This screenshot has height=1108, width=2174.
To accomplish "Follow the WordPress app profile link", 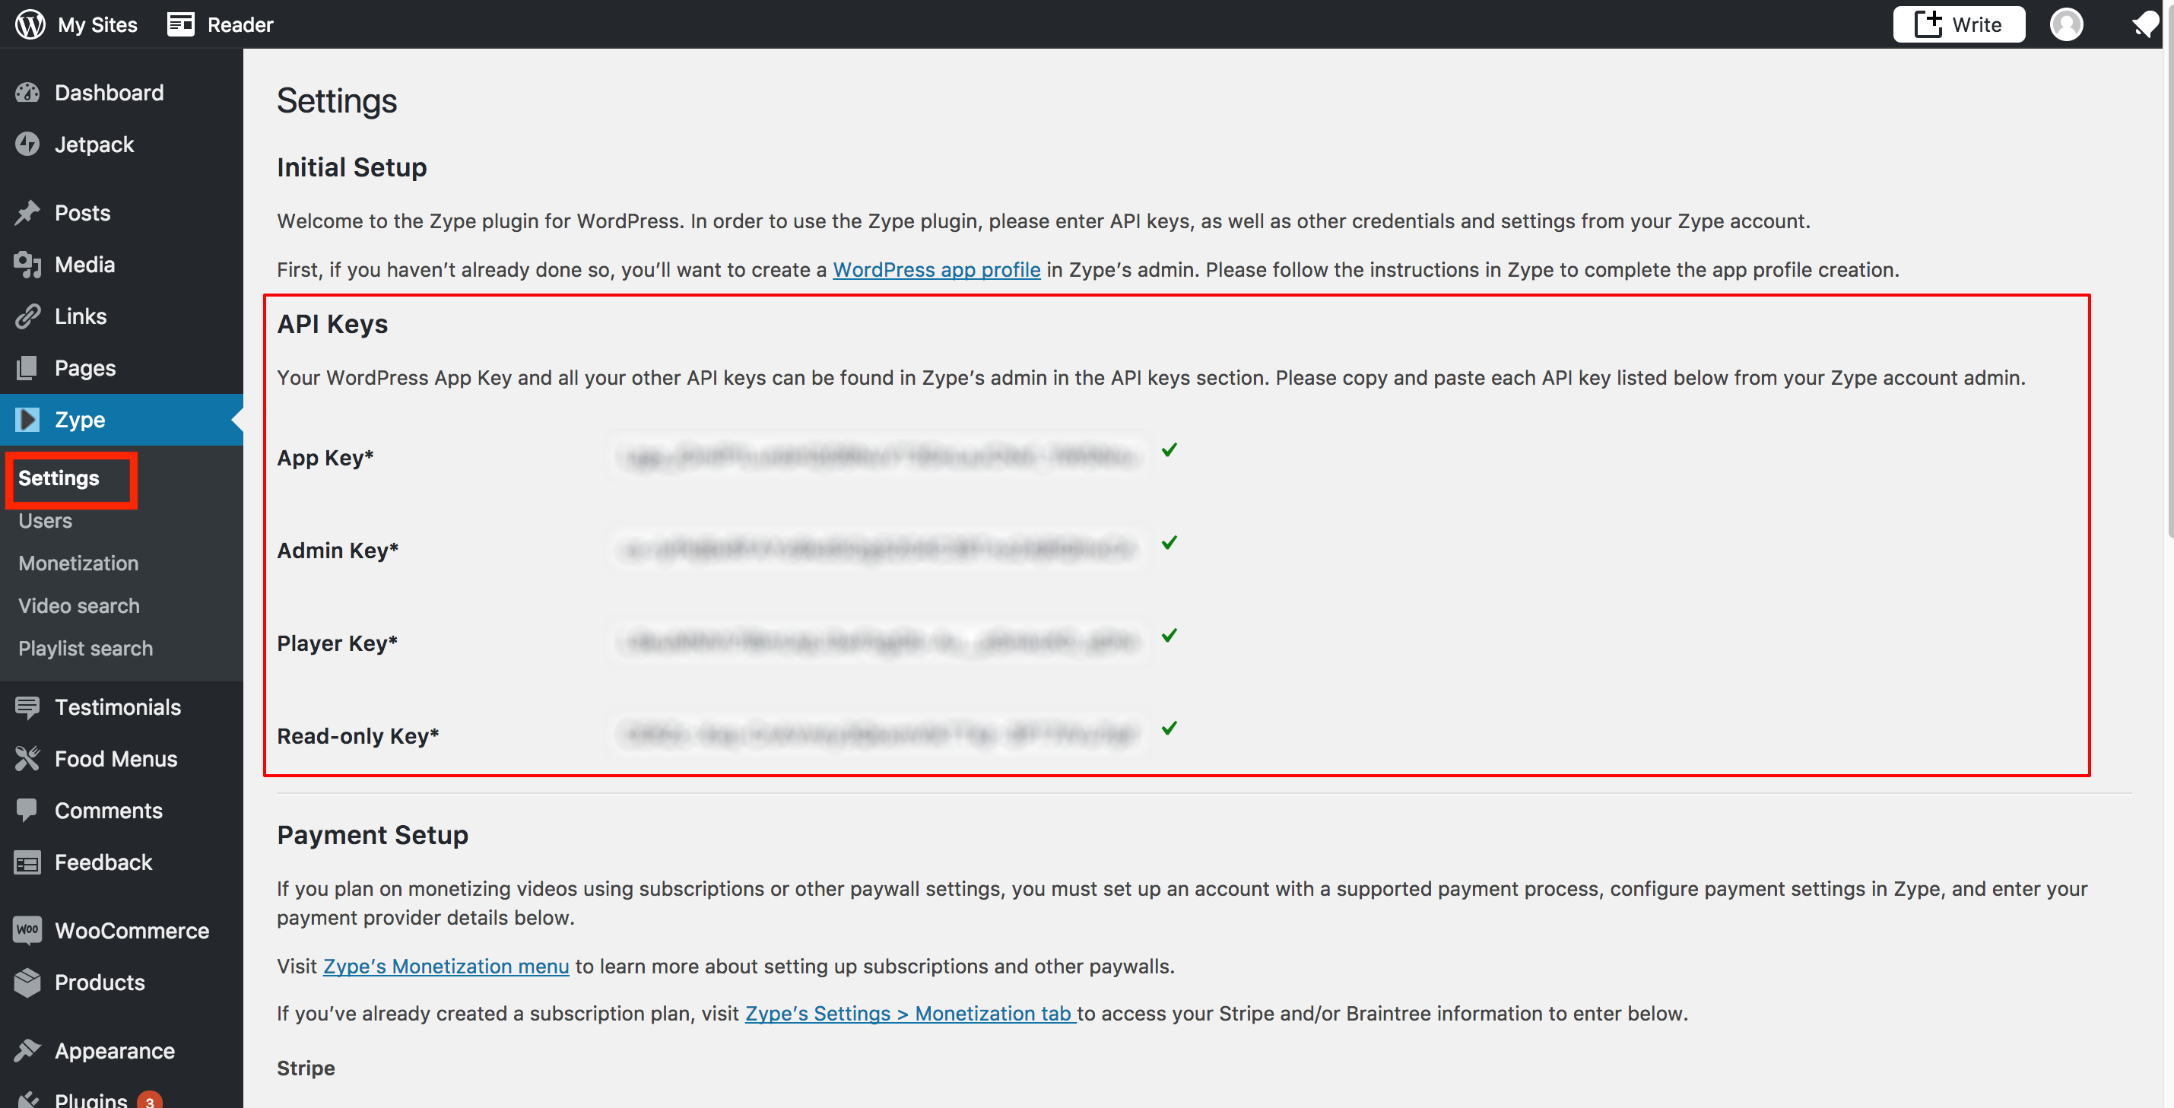I will pyautogui.click(x=936, y=270).
